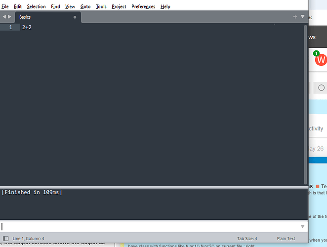Click the vertical scrollbar of the editor
Screen dimensions: 327x247
(x=306, y=104)
